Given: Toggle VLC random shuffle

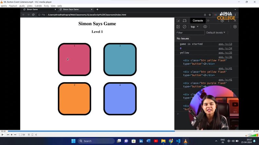Looking at the screenshot, I should [36, 135].
